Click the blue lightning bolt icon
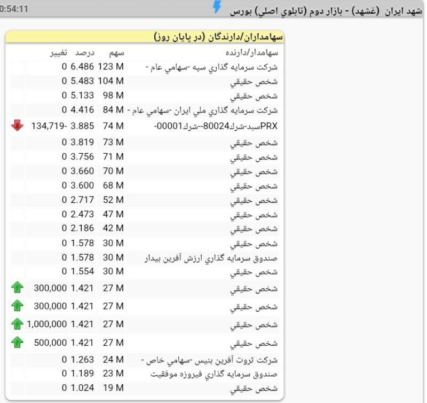427x403 pixels. [x=217, y=7]
